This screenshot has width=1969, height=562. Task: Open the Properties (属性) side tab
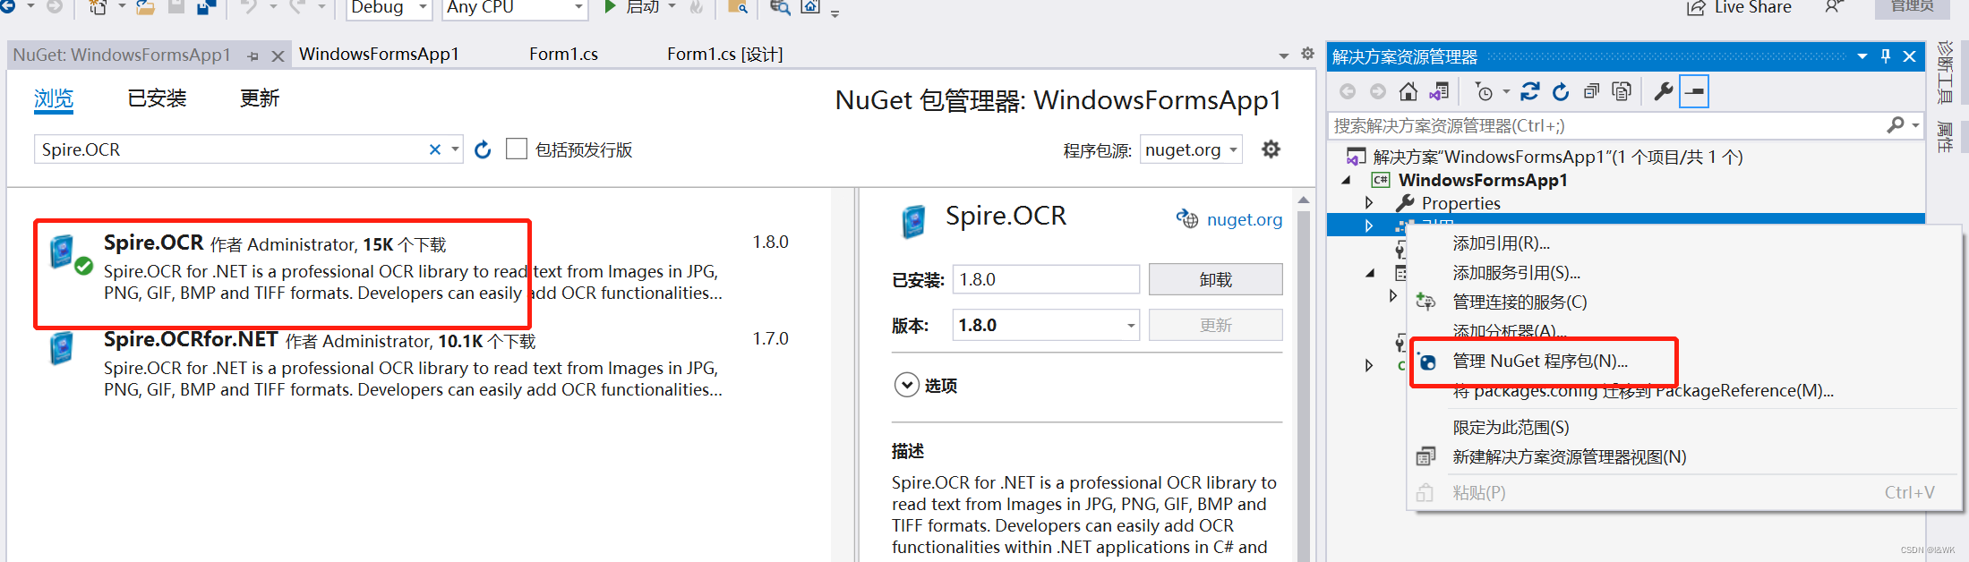pyautogui.click(x=1944, y=137)
